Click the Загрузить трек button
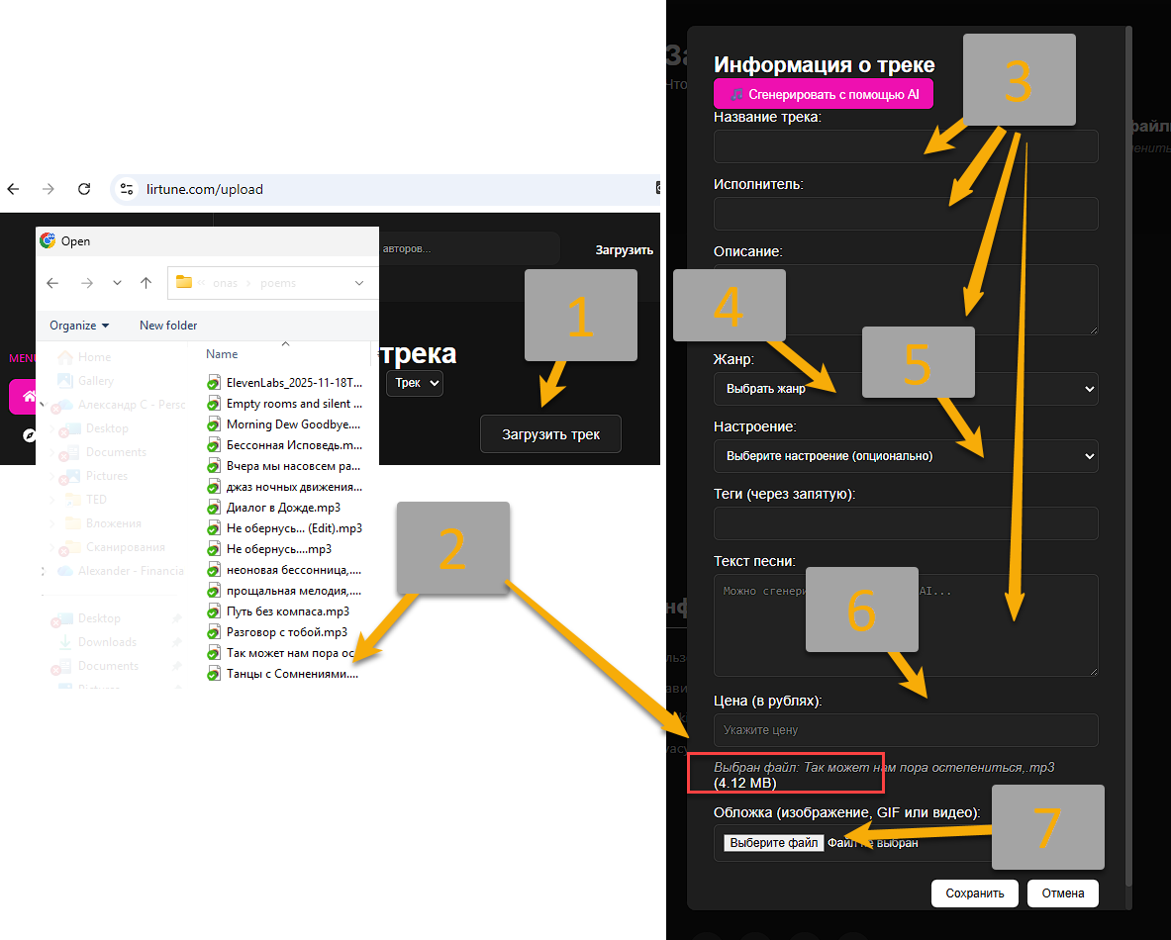This screenshot has width=1171, height=940. pos(550,434)
